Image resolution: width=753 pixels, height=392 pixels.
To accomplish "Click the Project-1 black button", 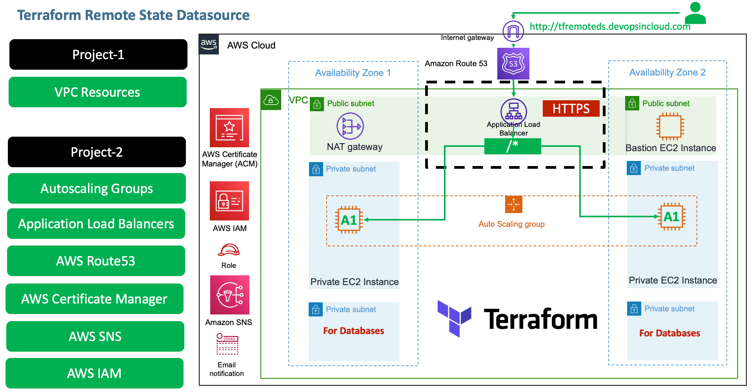I will 98,54.
